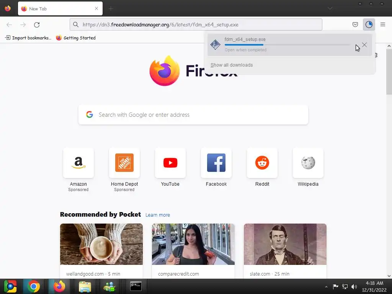Open the Firefox application menu (hamburger)

click(x=383, y=24)
